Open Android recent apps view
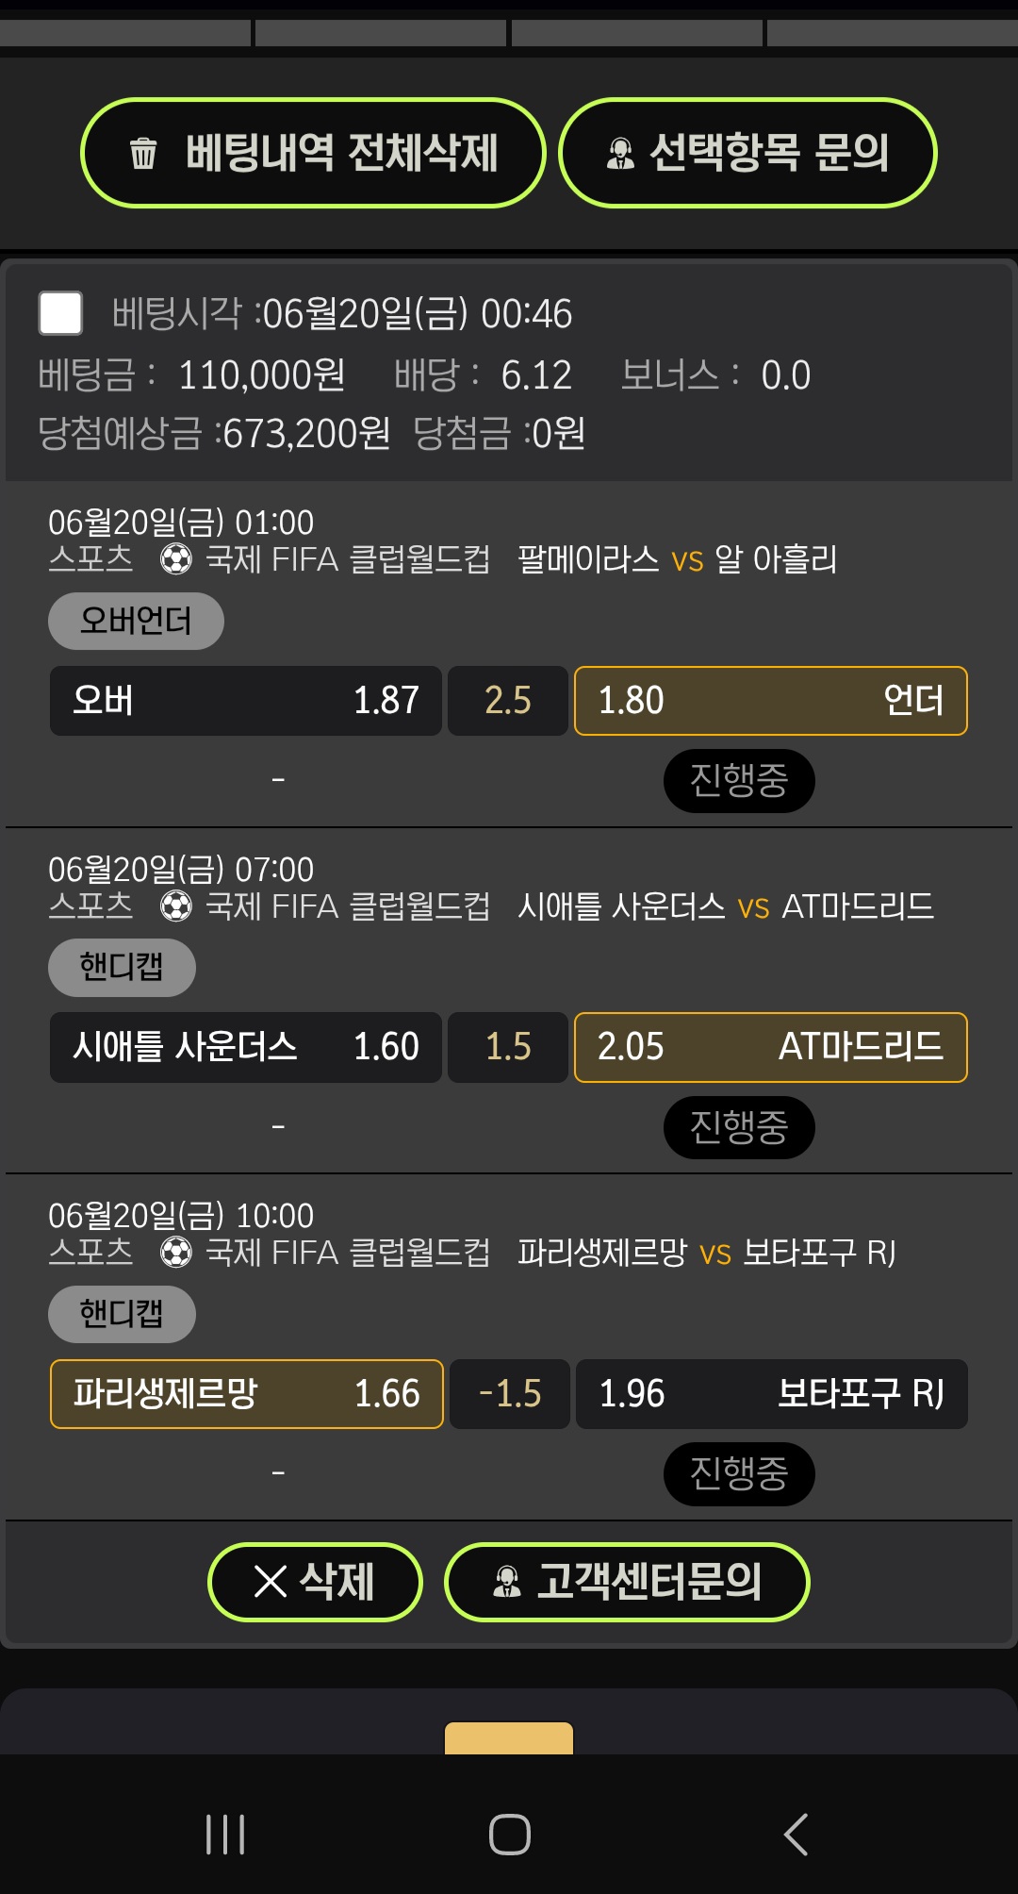 click(x=225, y=1835)
